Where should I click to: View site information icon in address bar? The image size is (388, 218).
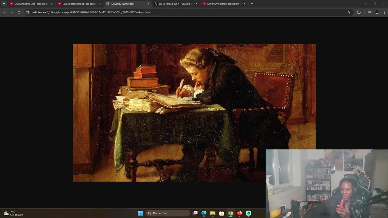tap(28, 12)
